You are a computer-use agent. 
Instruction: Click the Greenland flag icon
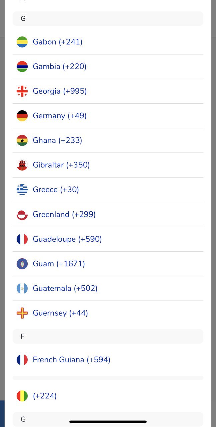pyautogui.click(x=22, y=214)
